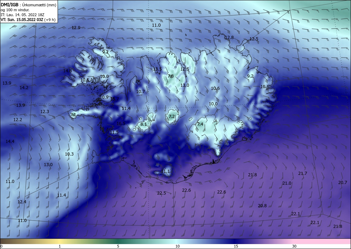
Task: Click the 13.5 precipitable water value
Action: click(x=157, y=69)
